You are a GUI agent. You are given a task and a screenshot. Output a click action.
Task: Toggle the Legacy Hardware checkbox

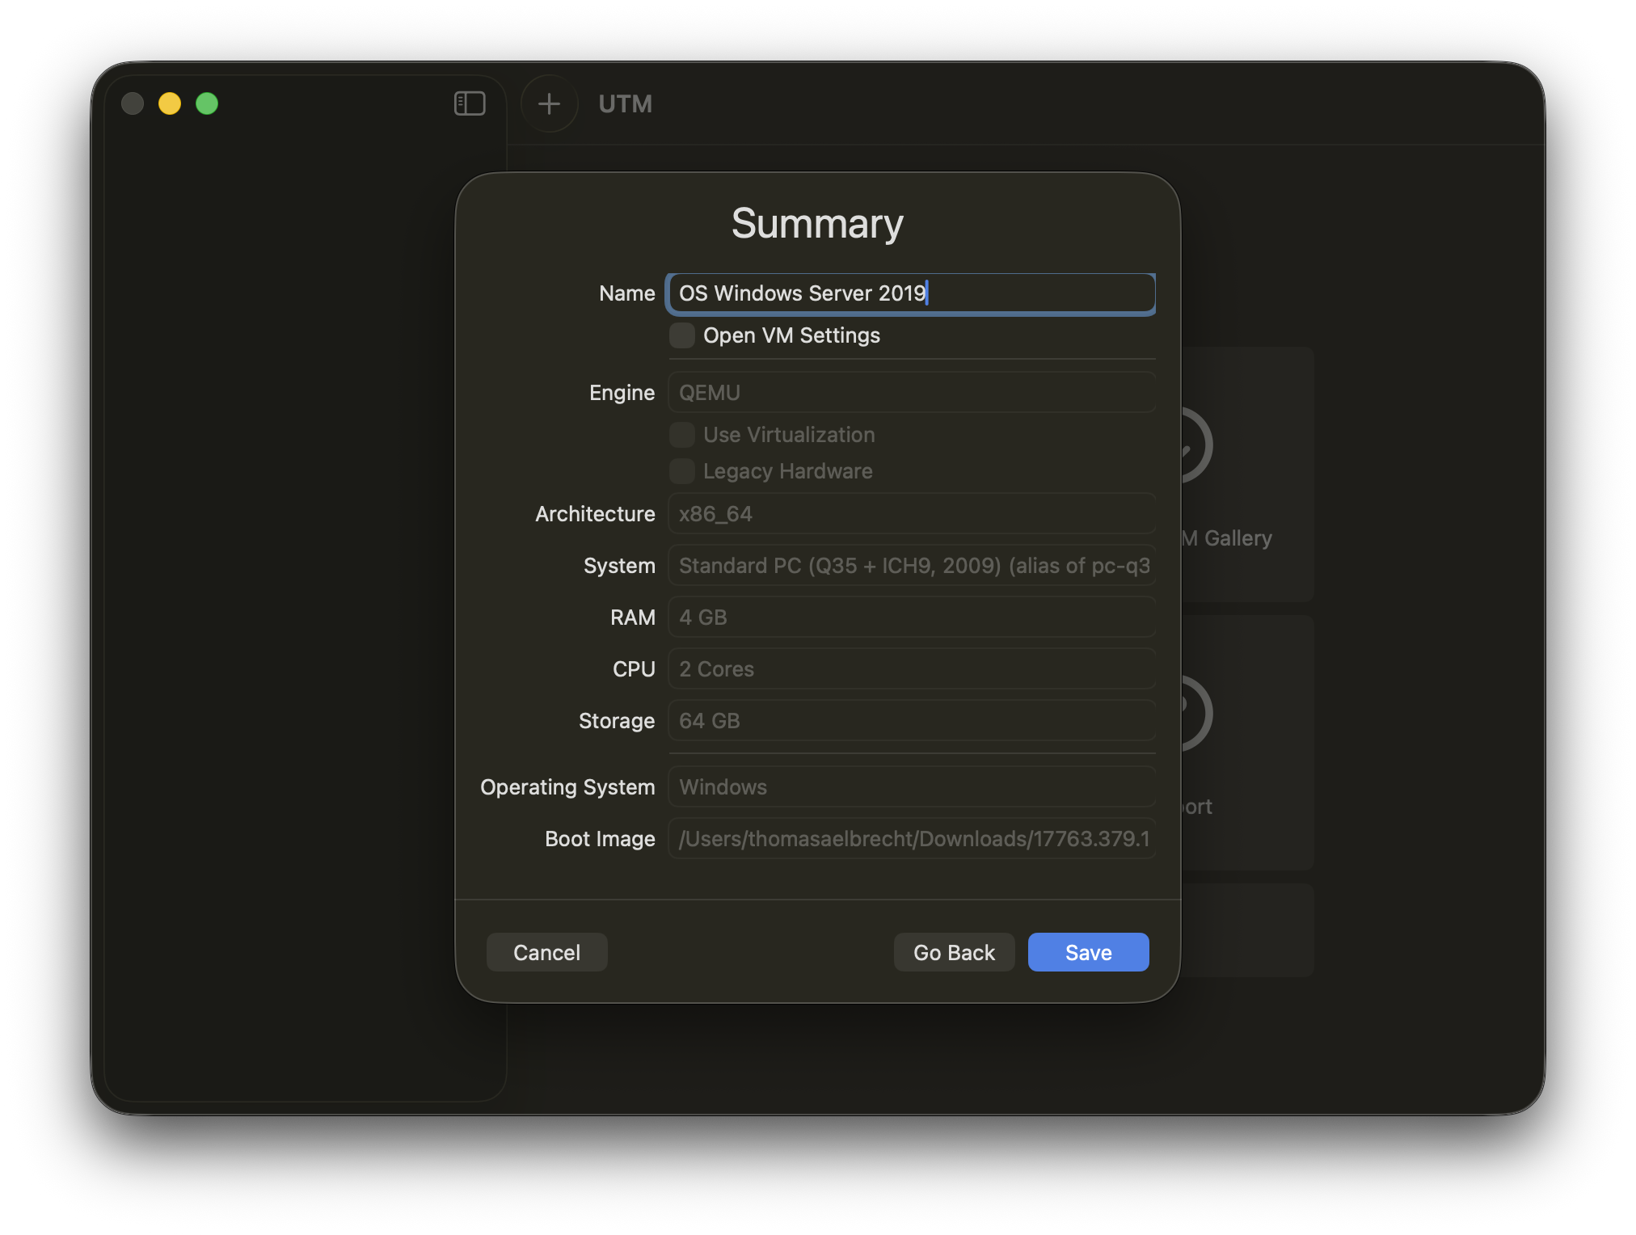[681, 470]
